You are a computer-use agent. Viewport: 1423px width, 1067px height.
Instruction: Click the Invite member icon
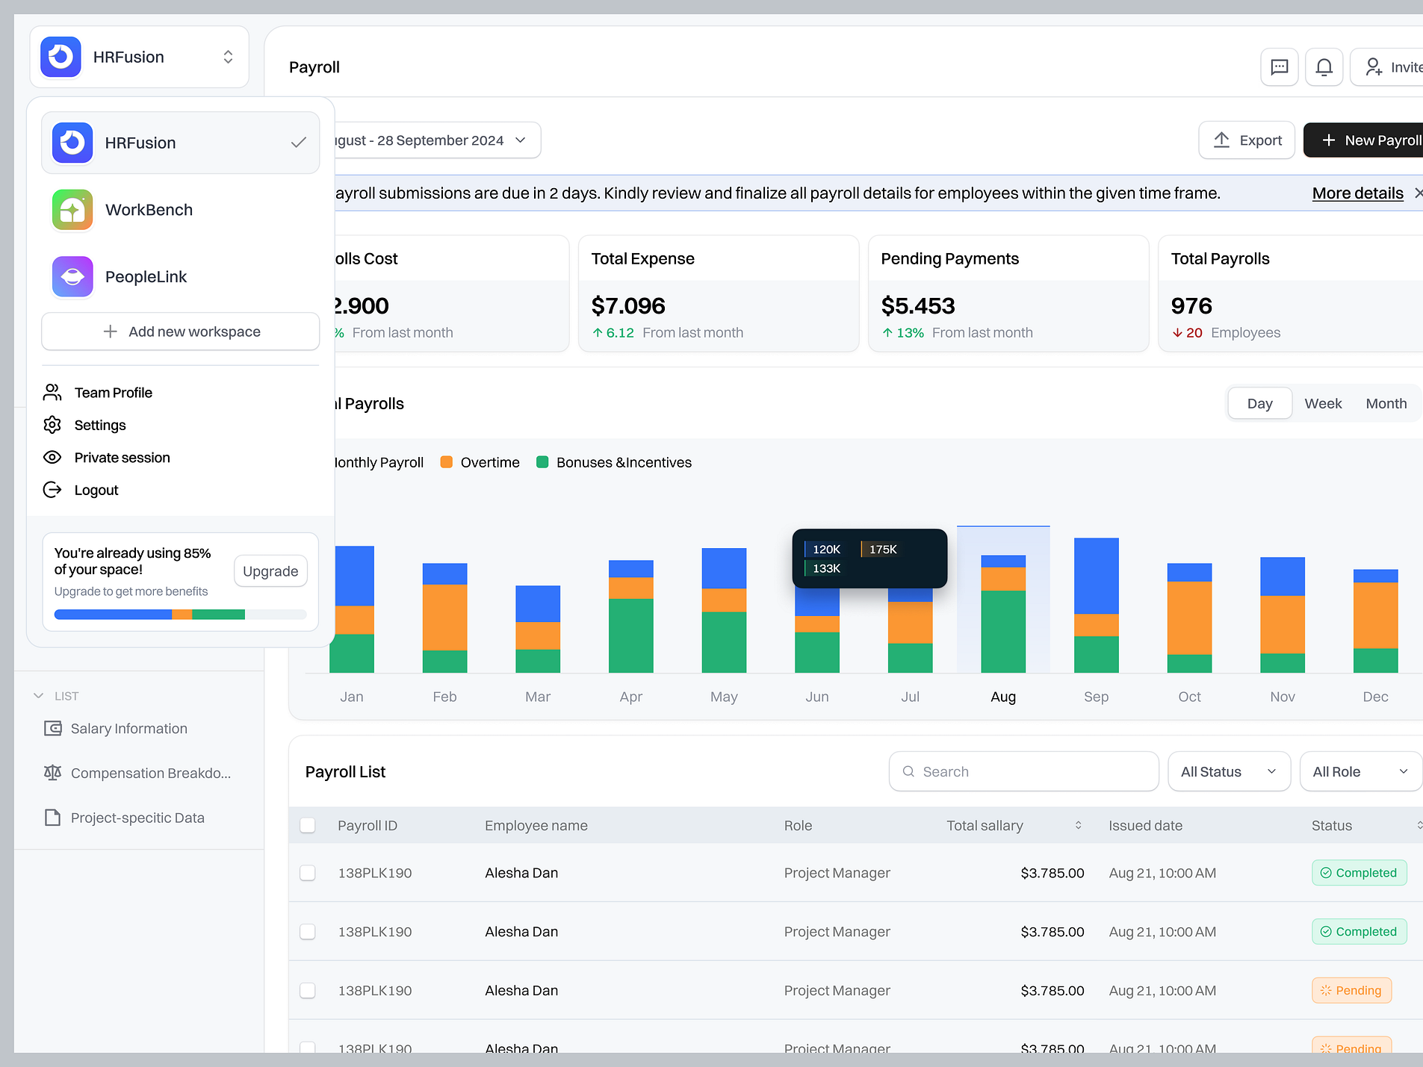[1374, 66]
